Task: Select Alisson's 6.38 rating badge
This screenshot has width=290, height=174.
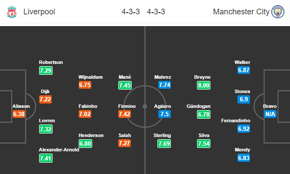Action: pyautogui.click(x=19, y=114)
